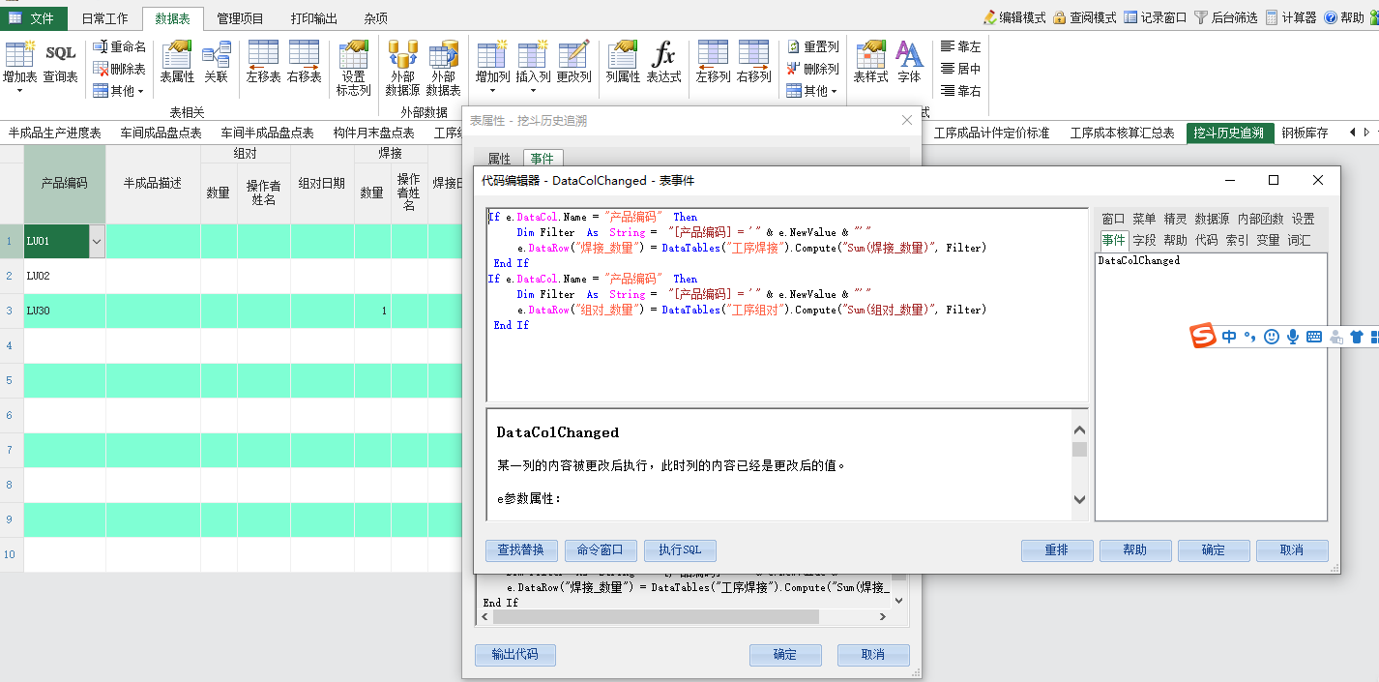Click the 右移列 icon
Screen dimensions: 1379x682
753,61
